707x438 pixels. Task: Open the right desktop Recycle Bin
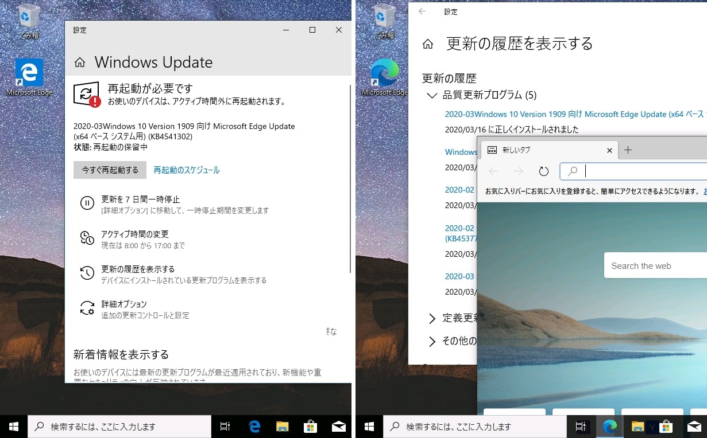tap(384, 21)
